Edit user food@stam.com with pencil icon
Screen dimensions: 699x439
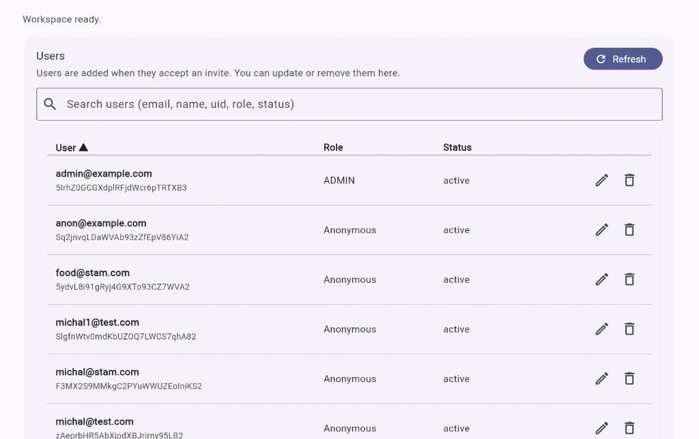(x=602, y=279)
